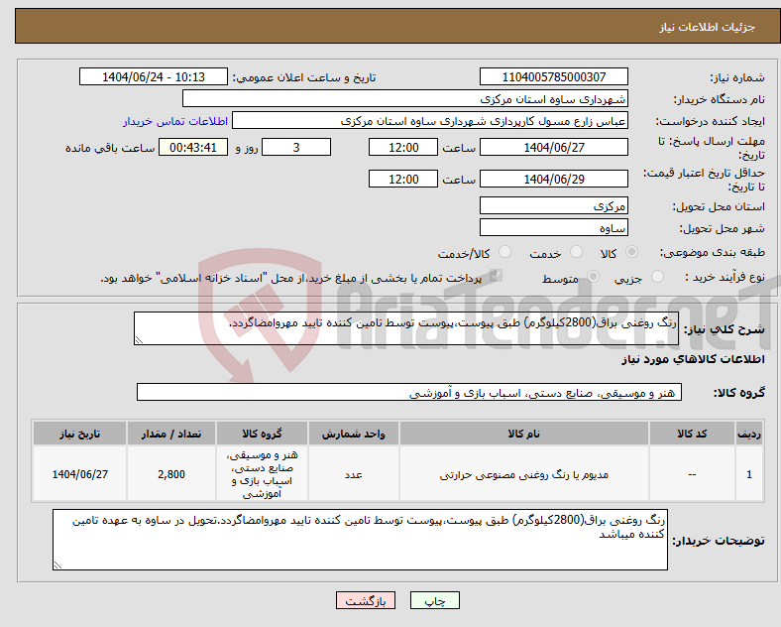Click the table's گروه کالا column header
781x627 pixels.
click(x=262, y=434)
